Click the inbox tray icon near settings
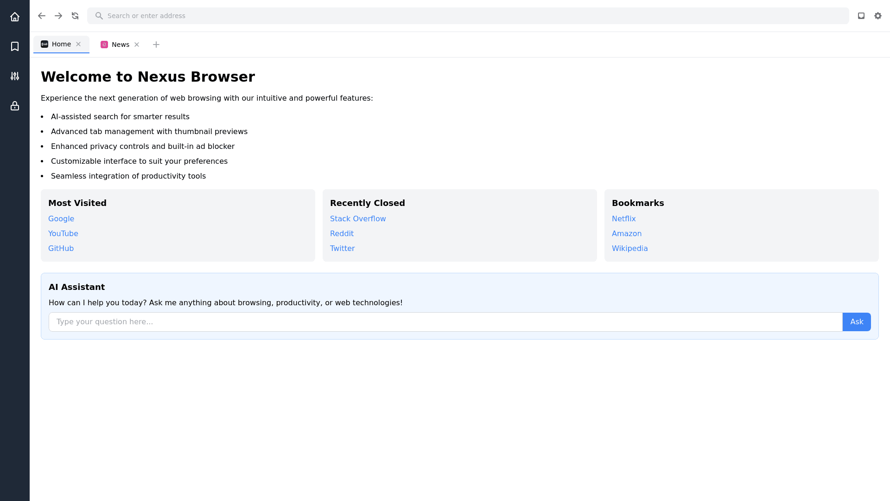This screenshot has width=890, height=501. point(861,16)
